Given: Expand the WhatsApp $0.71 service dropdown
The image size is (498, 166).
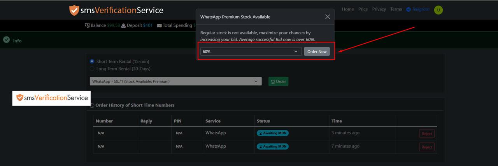Looking at the screenshot, I should [x=175, y=81].
